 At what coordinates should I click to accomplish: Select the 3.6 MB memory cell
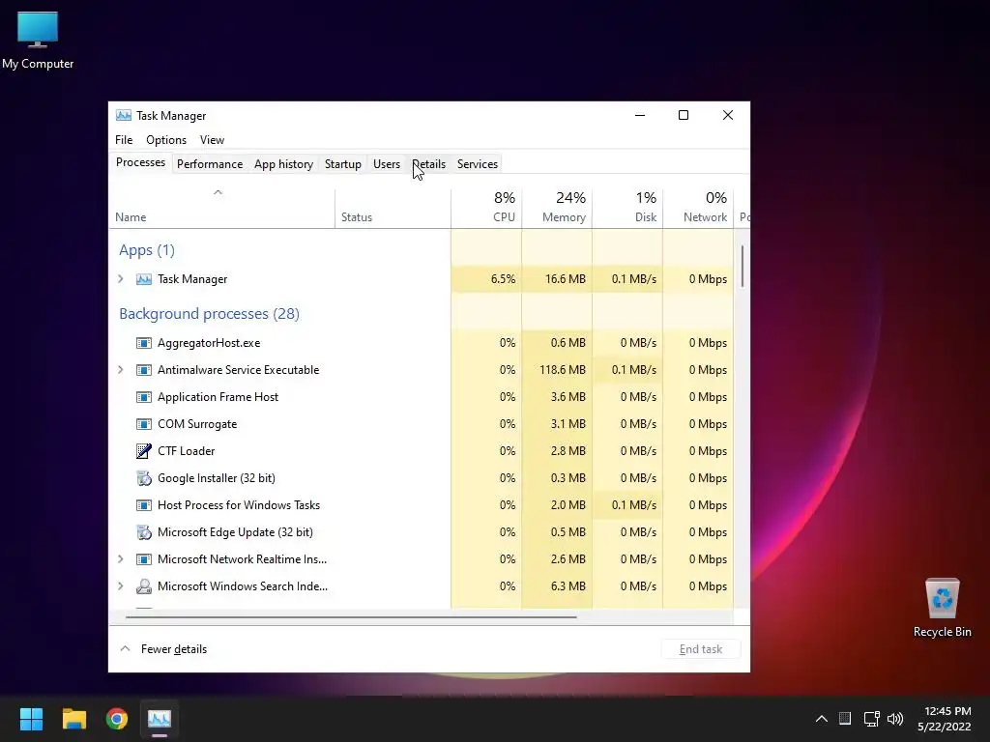pyautogui.click(x=557, y=397)
